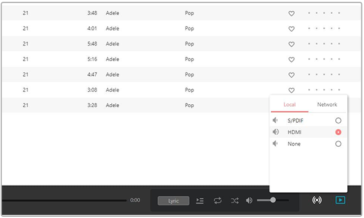Favorite the 3:48 Adele track heart

coord(292,13)
